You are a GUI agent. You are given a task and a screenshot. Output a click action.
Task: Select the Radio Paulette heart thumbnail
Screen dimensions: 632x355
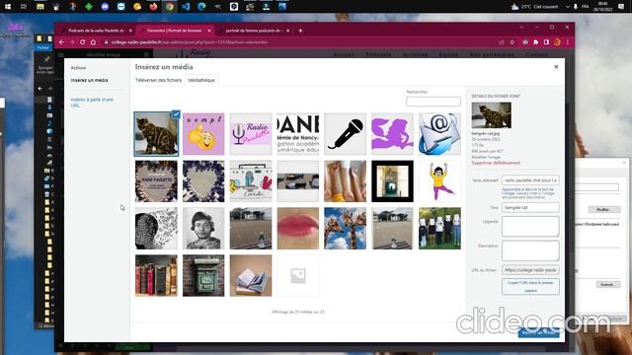pyautogui.click(x=156, y=181)
